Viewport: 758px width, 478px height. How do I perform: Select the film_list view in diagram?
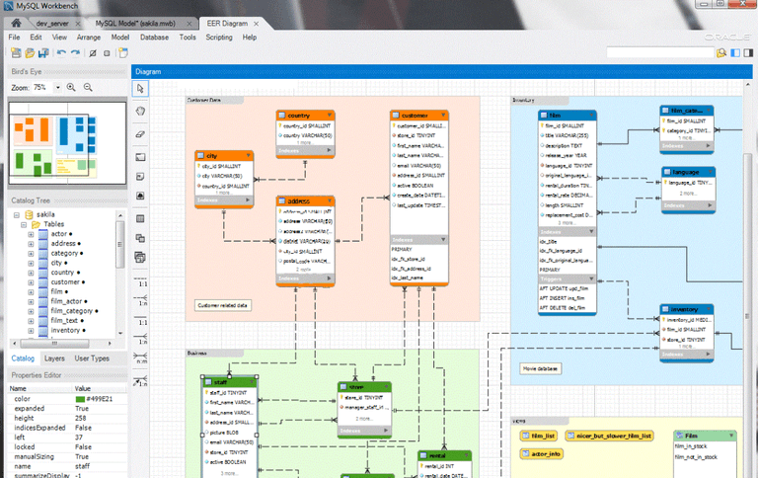[539, 436]
